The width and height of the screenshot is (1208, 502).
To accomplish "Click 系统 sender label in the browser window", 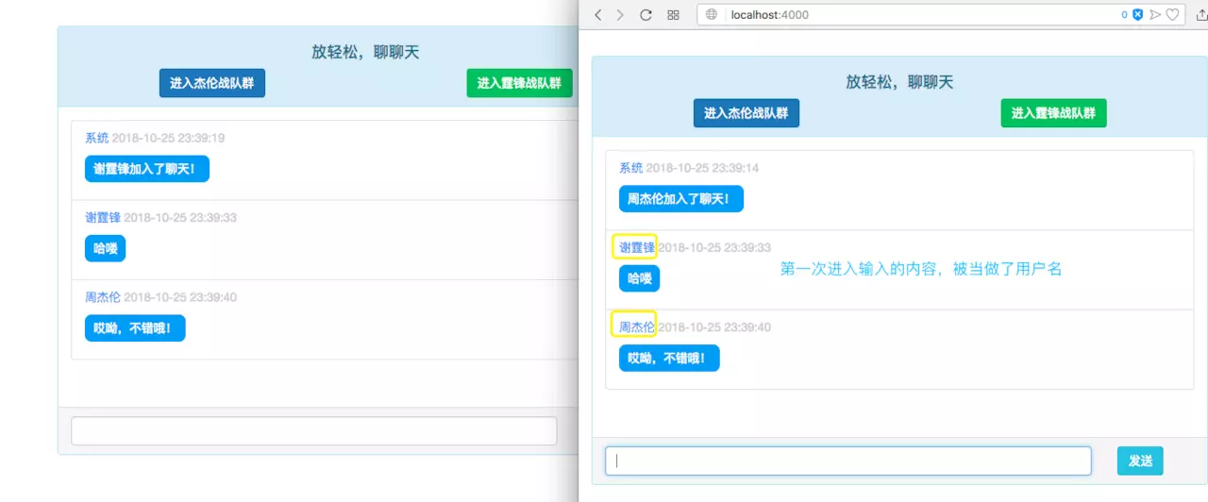I will pos(630,168).
